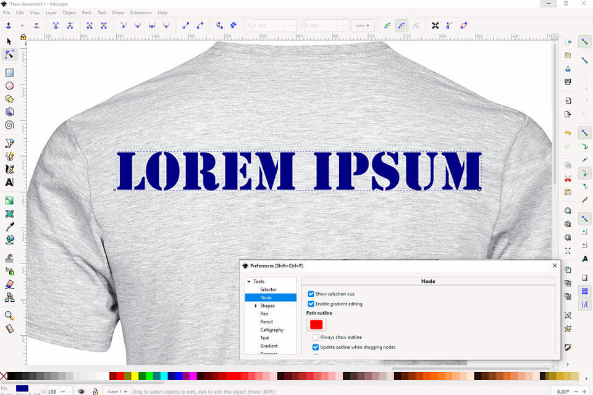
Task: Click dark blue Fill indicator swatch
Action: [22, 388]
